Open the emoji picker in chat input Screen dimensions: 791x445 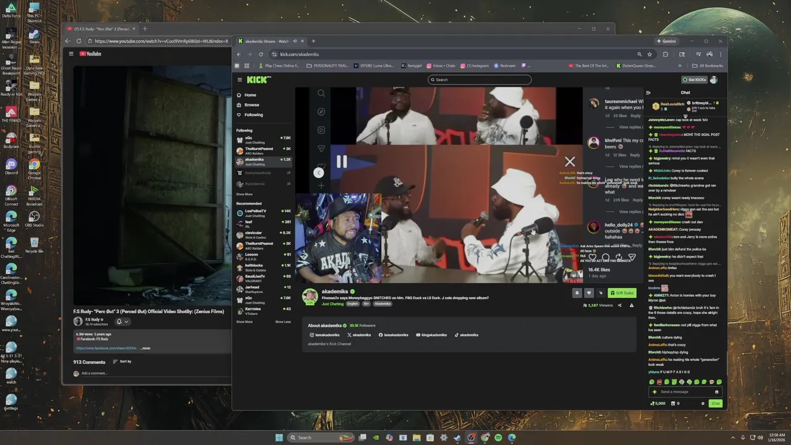717,392
